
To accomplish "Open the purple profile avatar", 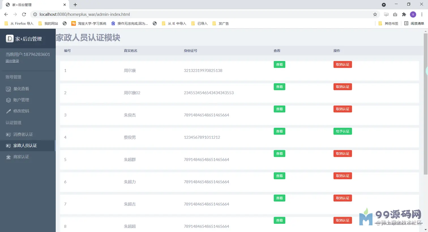I will pyautogui.click(x=413, y=14).
